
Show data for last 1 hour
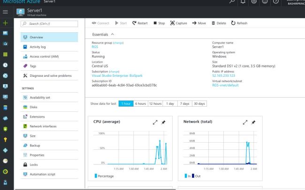(126, 103)
